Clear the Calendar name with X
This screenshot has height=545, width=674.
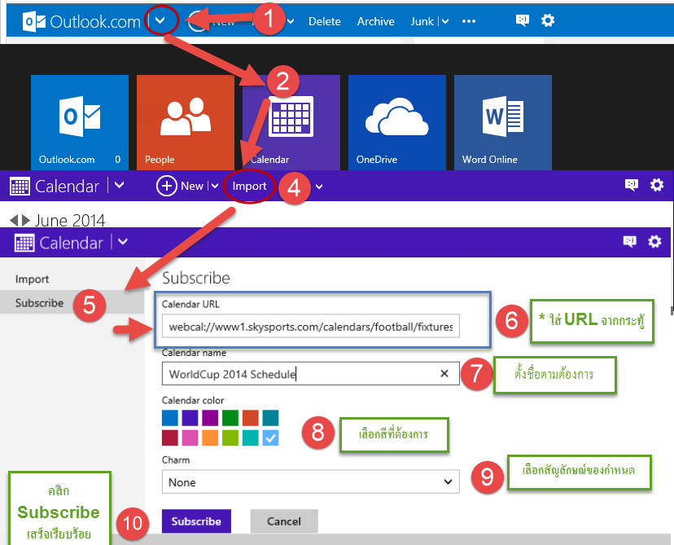444,373
